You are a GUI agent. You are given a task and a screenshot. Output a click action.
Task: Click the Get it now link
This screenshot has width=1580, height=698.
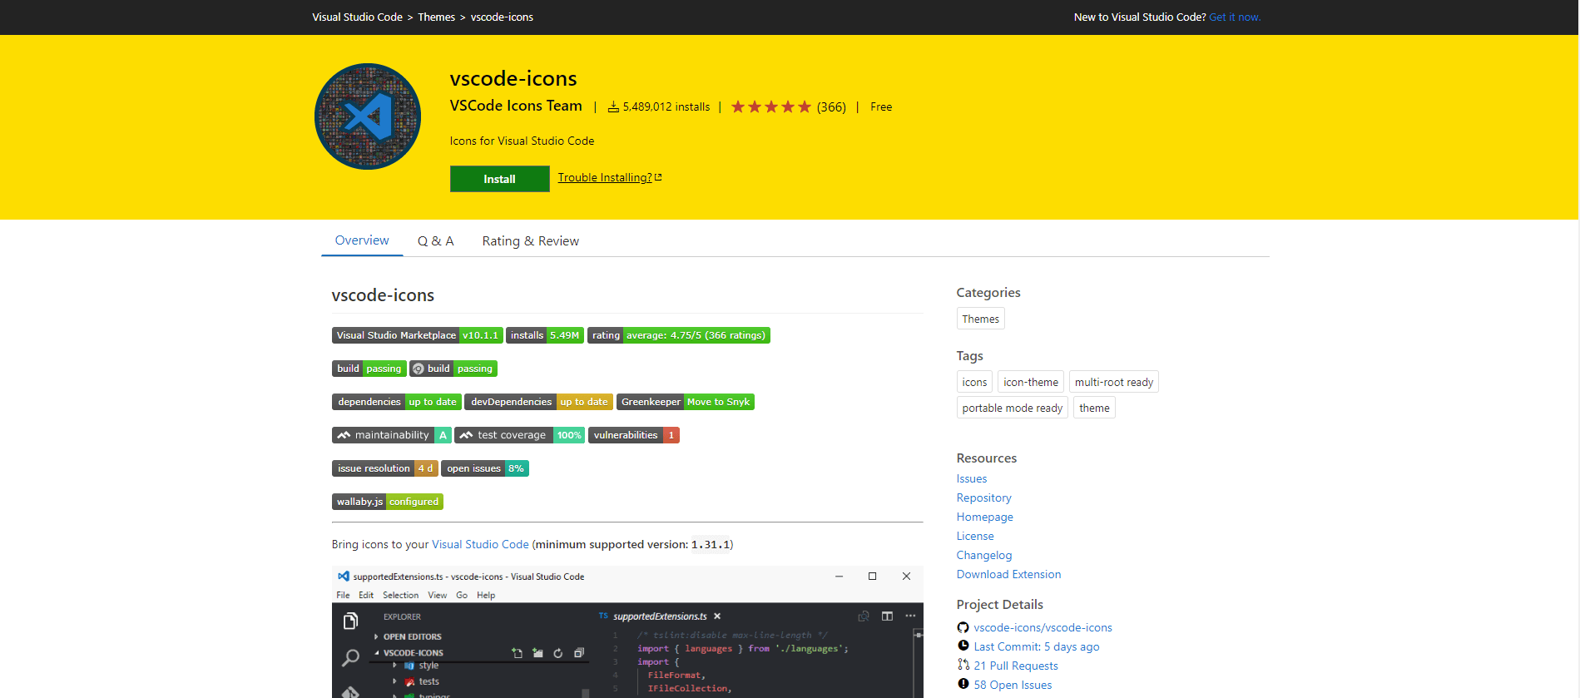tap(1235, 17)
